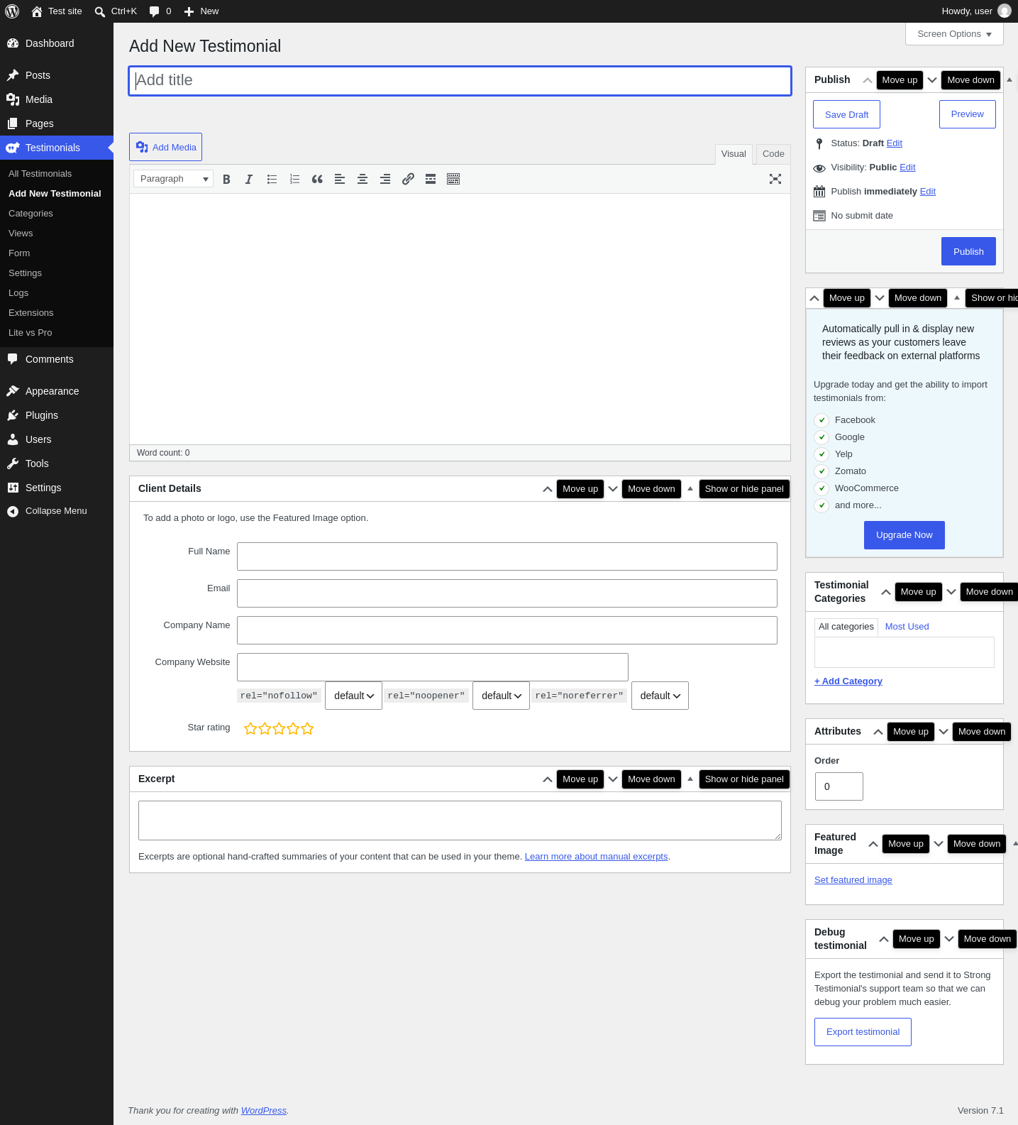The image size is (1018, 1125).
Task: Open Dashboard from sidebar
Action: click(57, 43)
